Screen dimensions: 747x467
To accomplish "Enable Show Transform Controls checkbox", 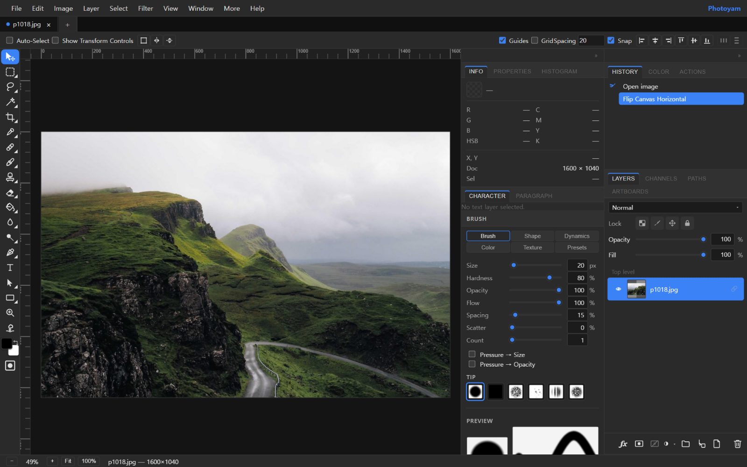I will tap(55, 41).
